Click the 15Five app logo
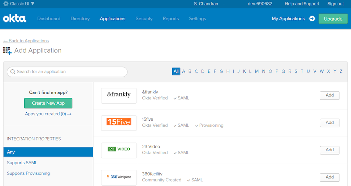This screenshot has height=186, width=351. [x=119, y=122]
